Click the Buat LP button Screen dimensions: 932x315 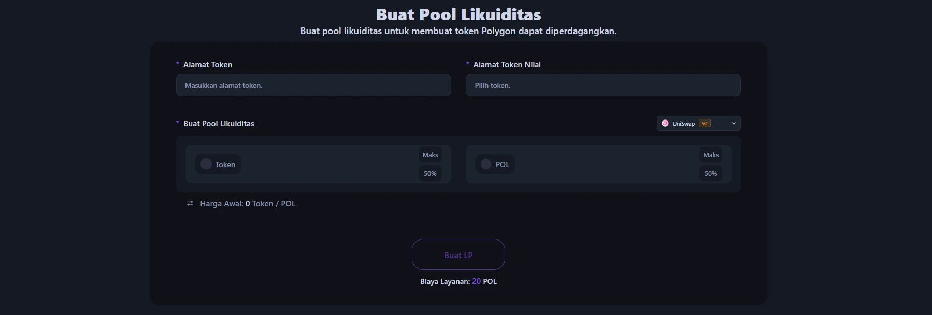(x=458, y=254)
